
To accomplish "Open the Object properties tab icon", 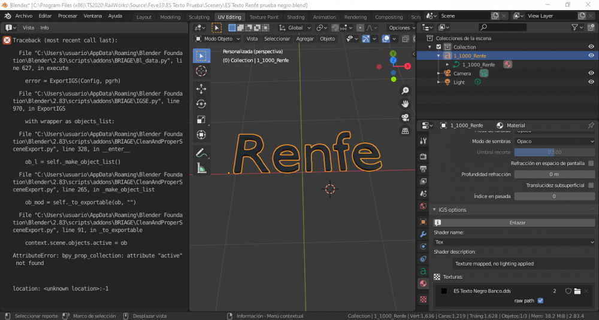I will coord(423,221).
